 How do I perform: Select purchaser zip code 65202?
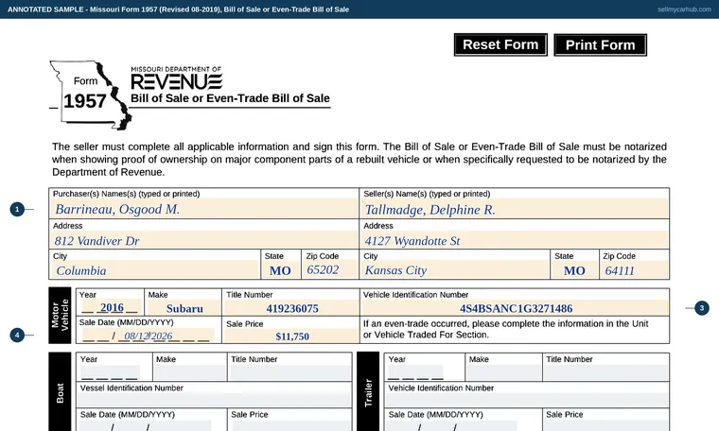tap(329, 269)
